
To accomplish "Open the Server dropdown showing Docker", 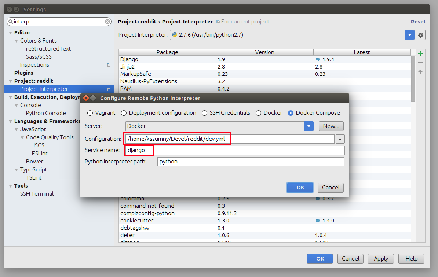I will (309, 126).
